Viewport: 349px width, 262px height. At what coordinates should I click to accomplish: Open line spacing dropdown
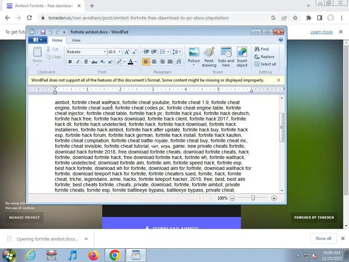[x=177, y=52]
